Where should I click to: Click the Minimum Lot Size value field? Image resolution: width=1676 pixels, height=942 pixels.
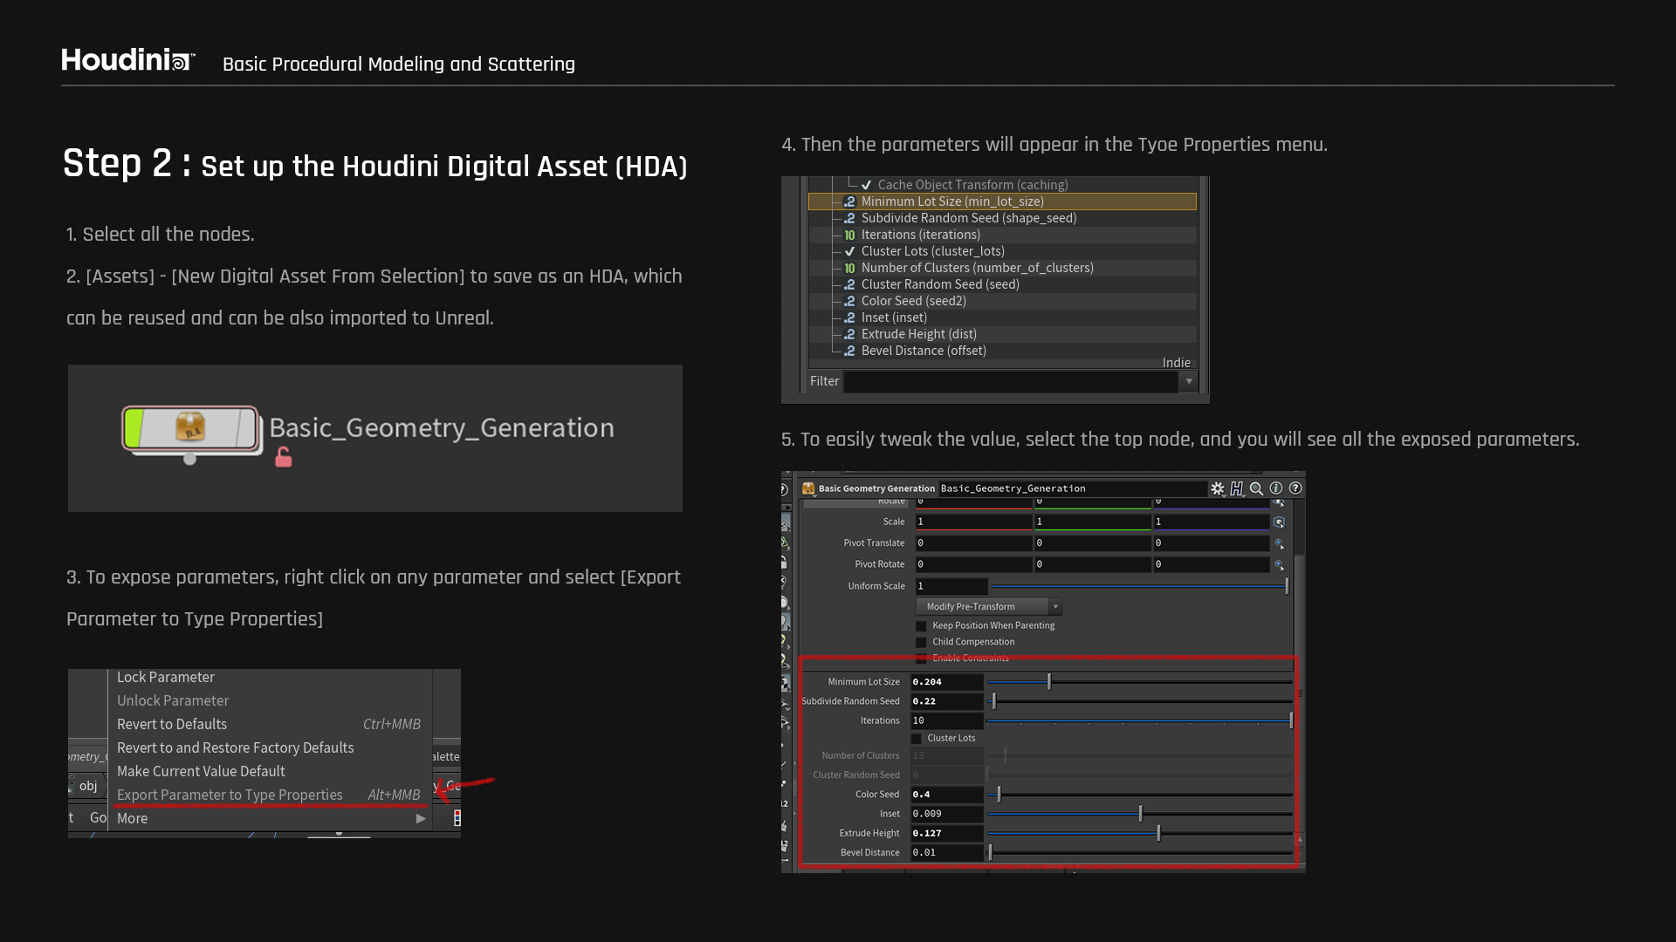[947, 682]
